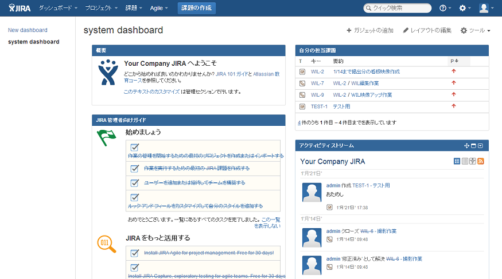
Task: Toggle checkbox for project creation task
Action: 134,147
